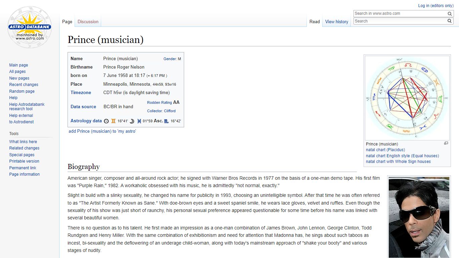
Task: Click the Prince (musician) page title
Action: click(106, 40)
